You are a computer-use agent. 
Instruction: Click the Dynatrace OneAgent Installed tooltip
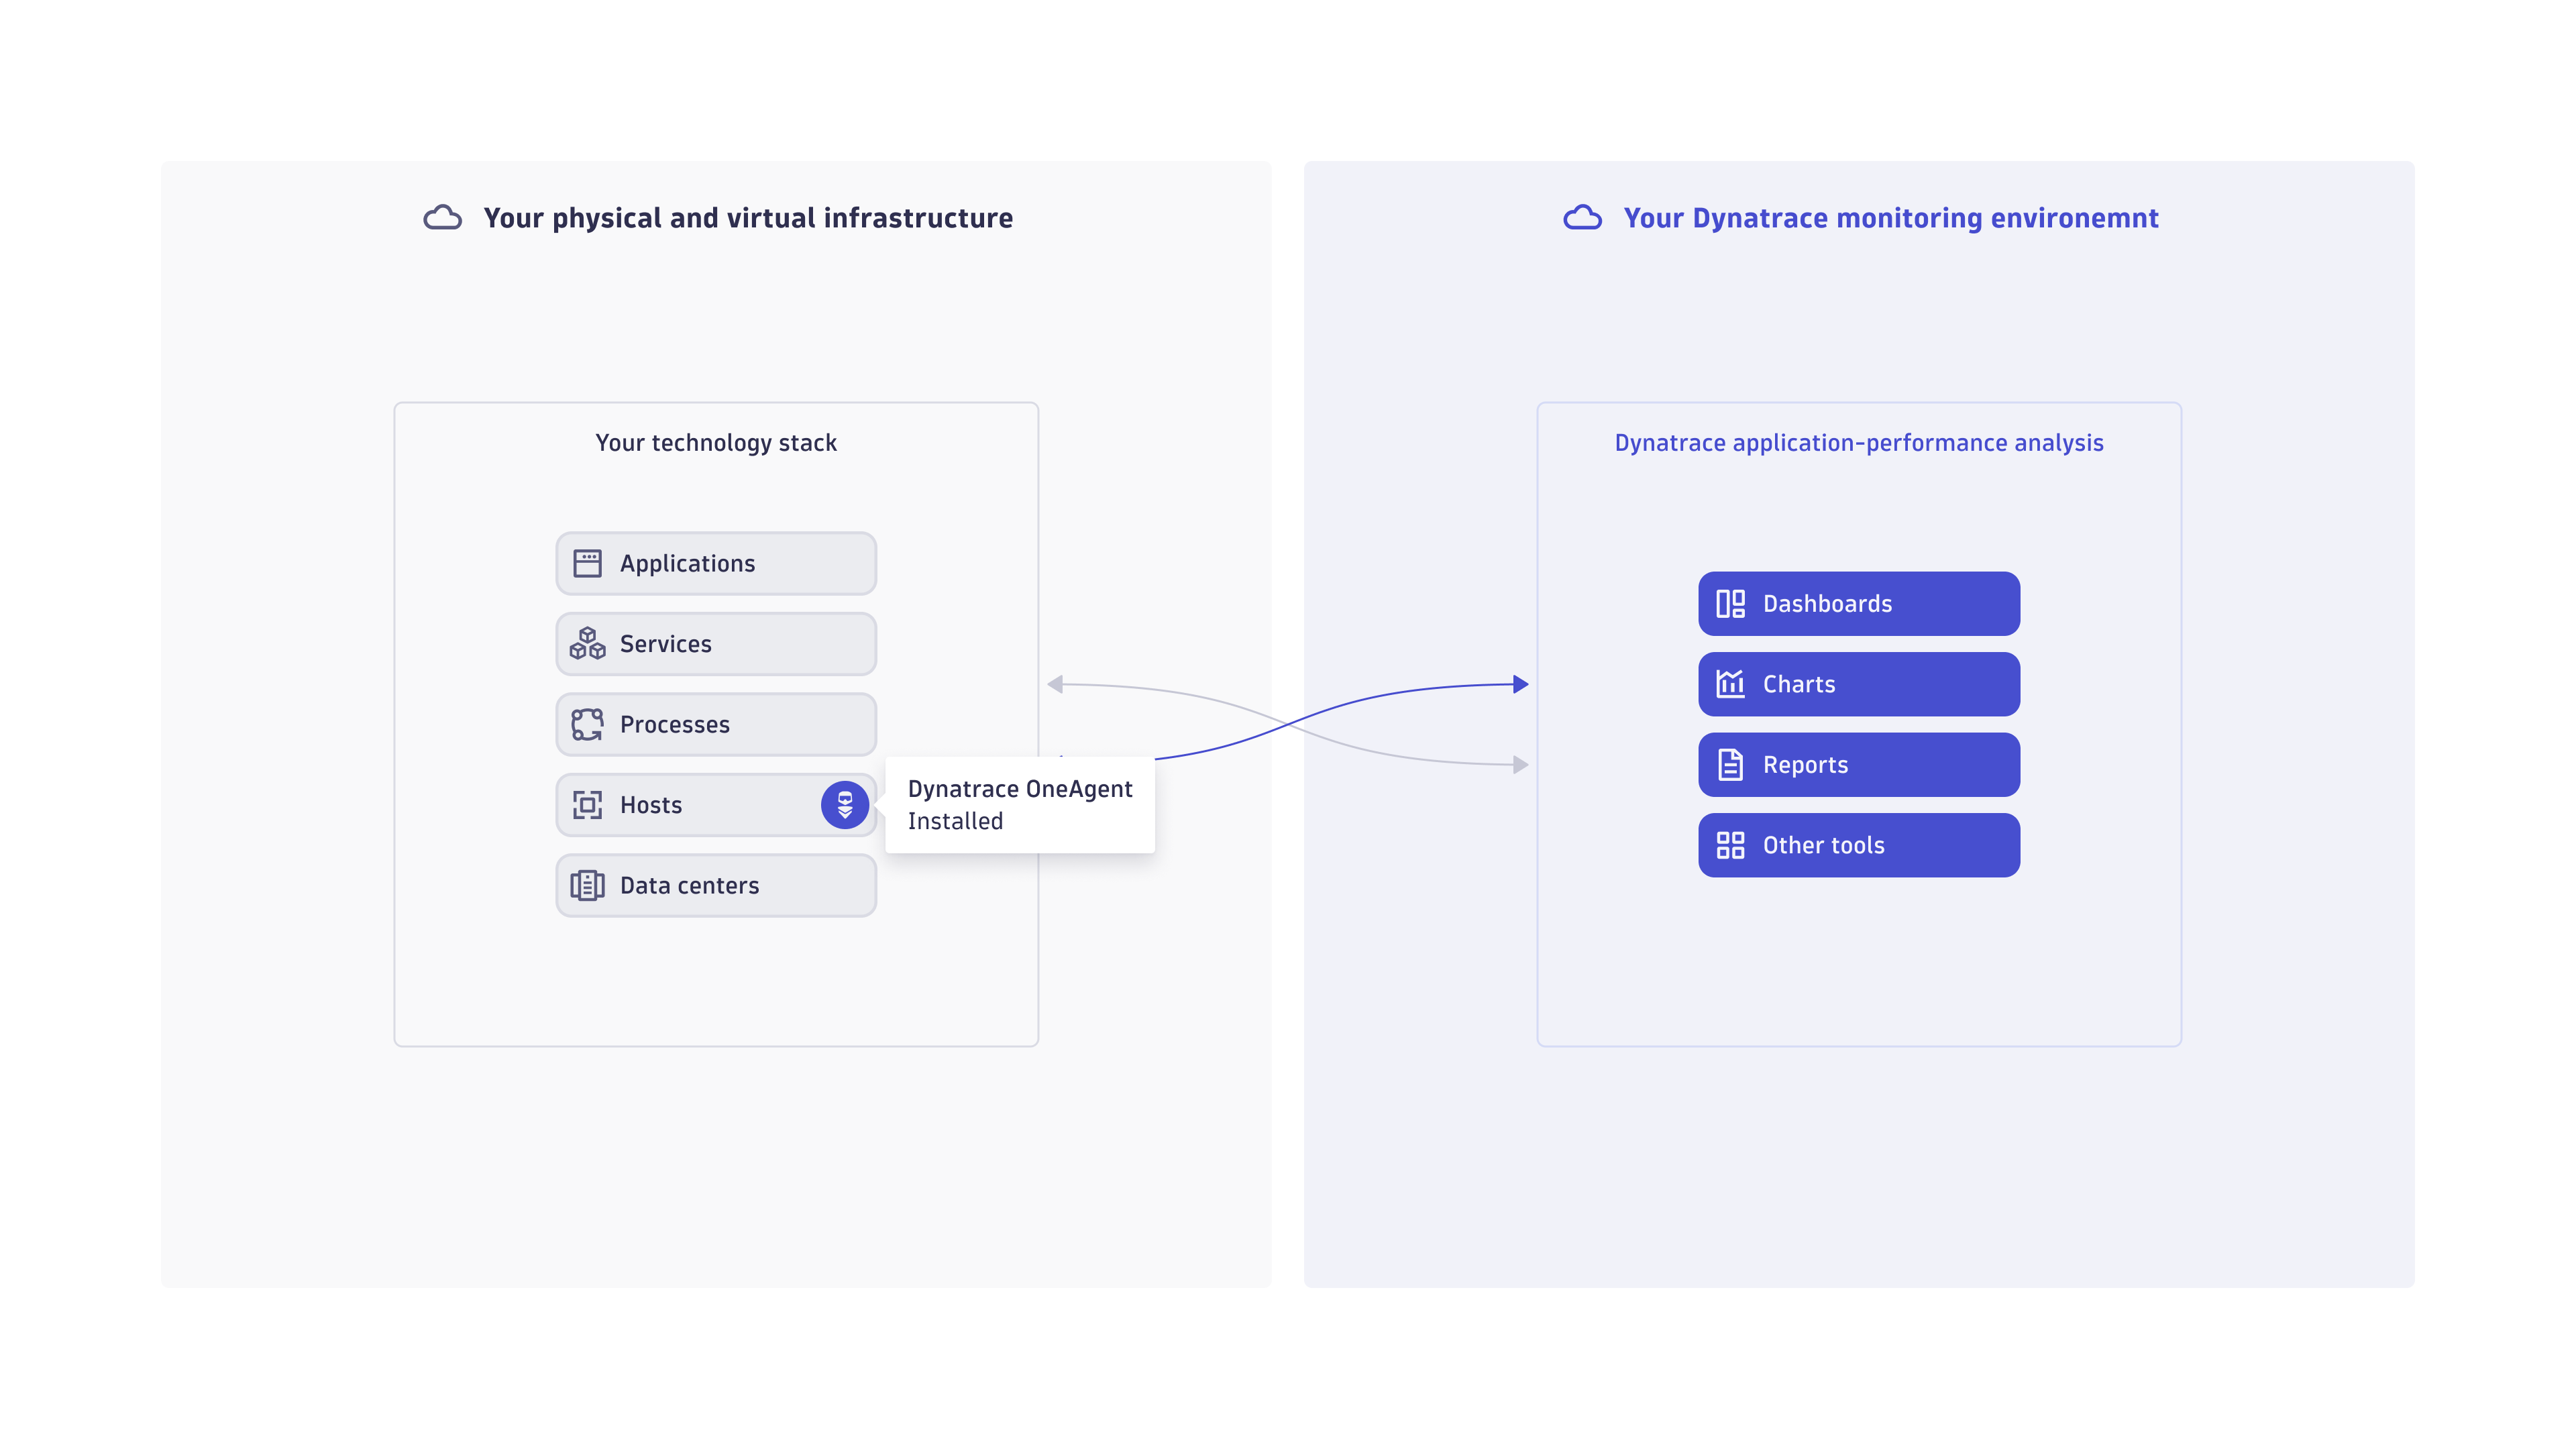pyautogui.click(x=1020, y=804)
